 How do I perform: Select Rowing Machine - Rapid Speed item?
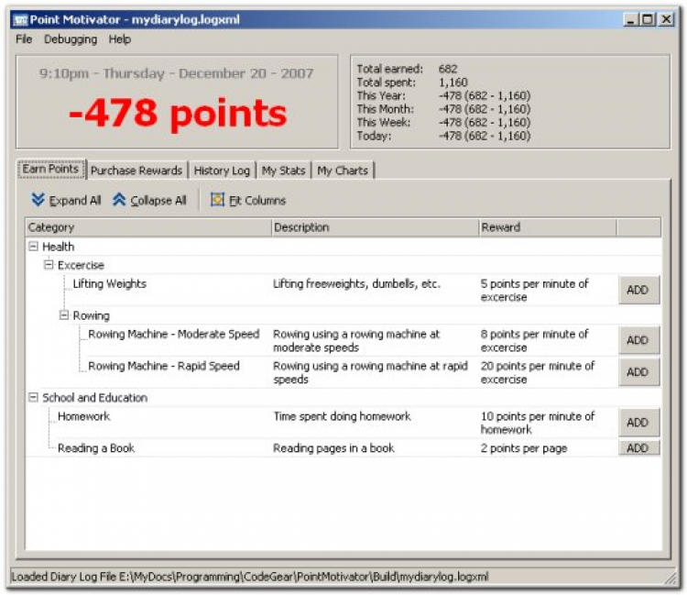pos(164,366)
